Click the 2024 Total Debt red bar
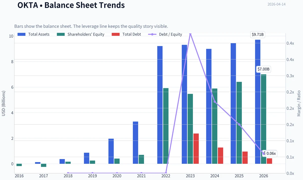The image size is (303, 180). pos(221,156)
